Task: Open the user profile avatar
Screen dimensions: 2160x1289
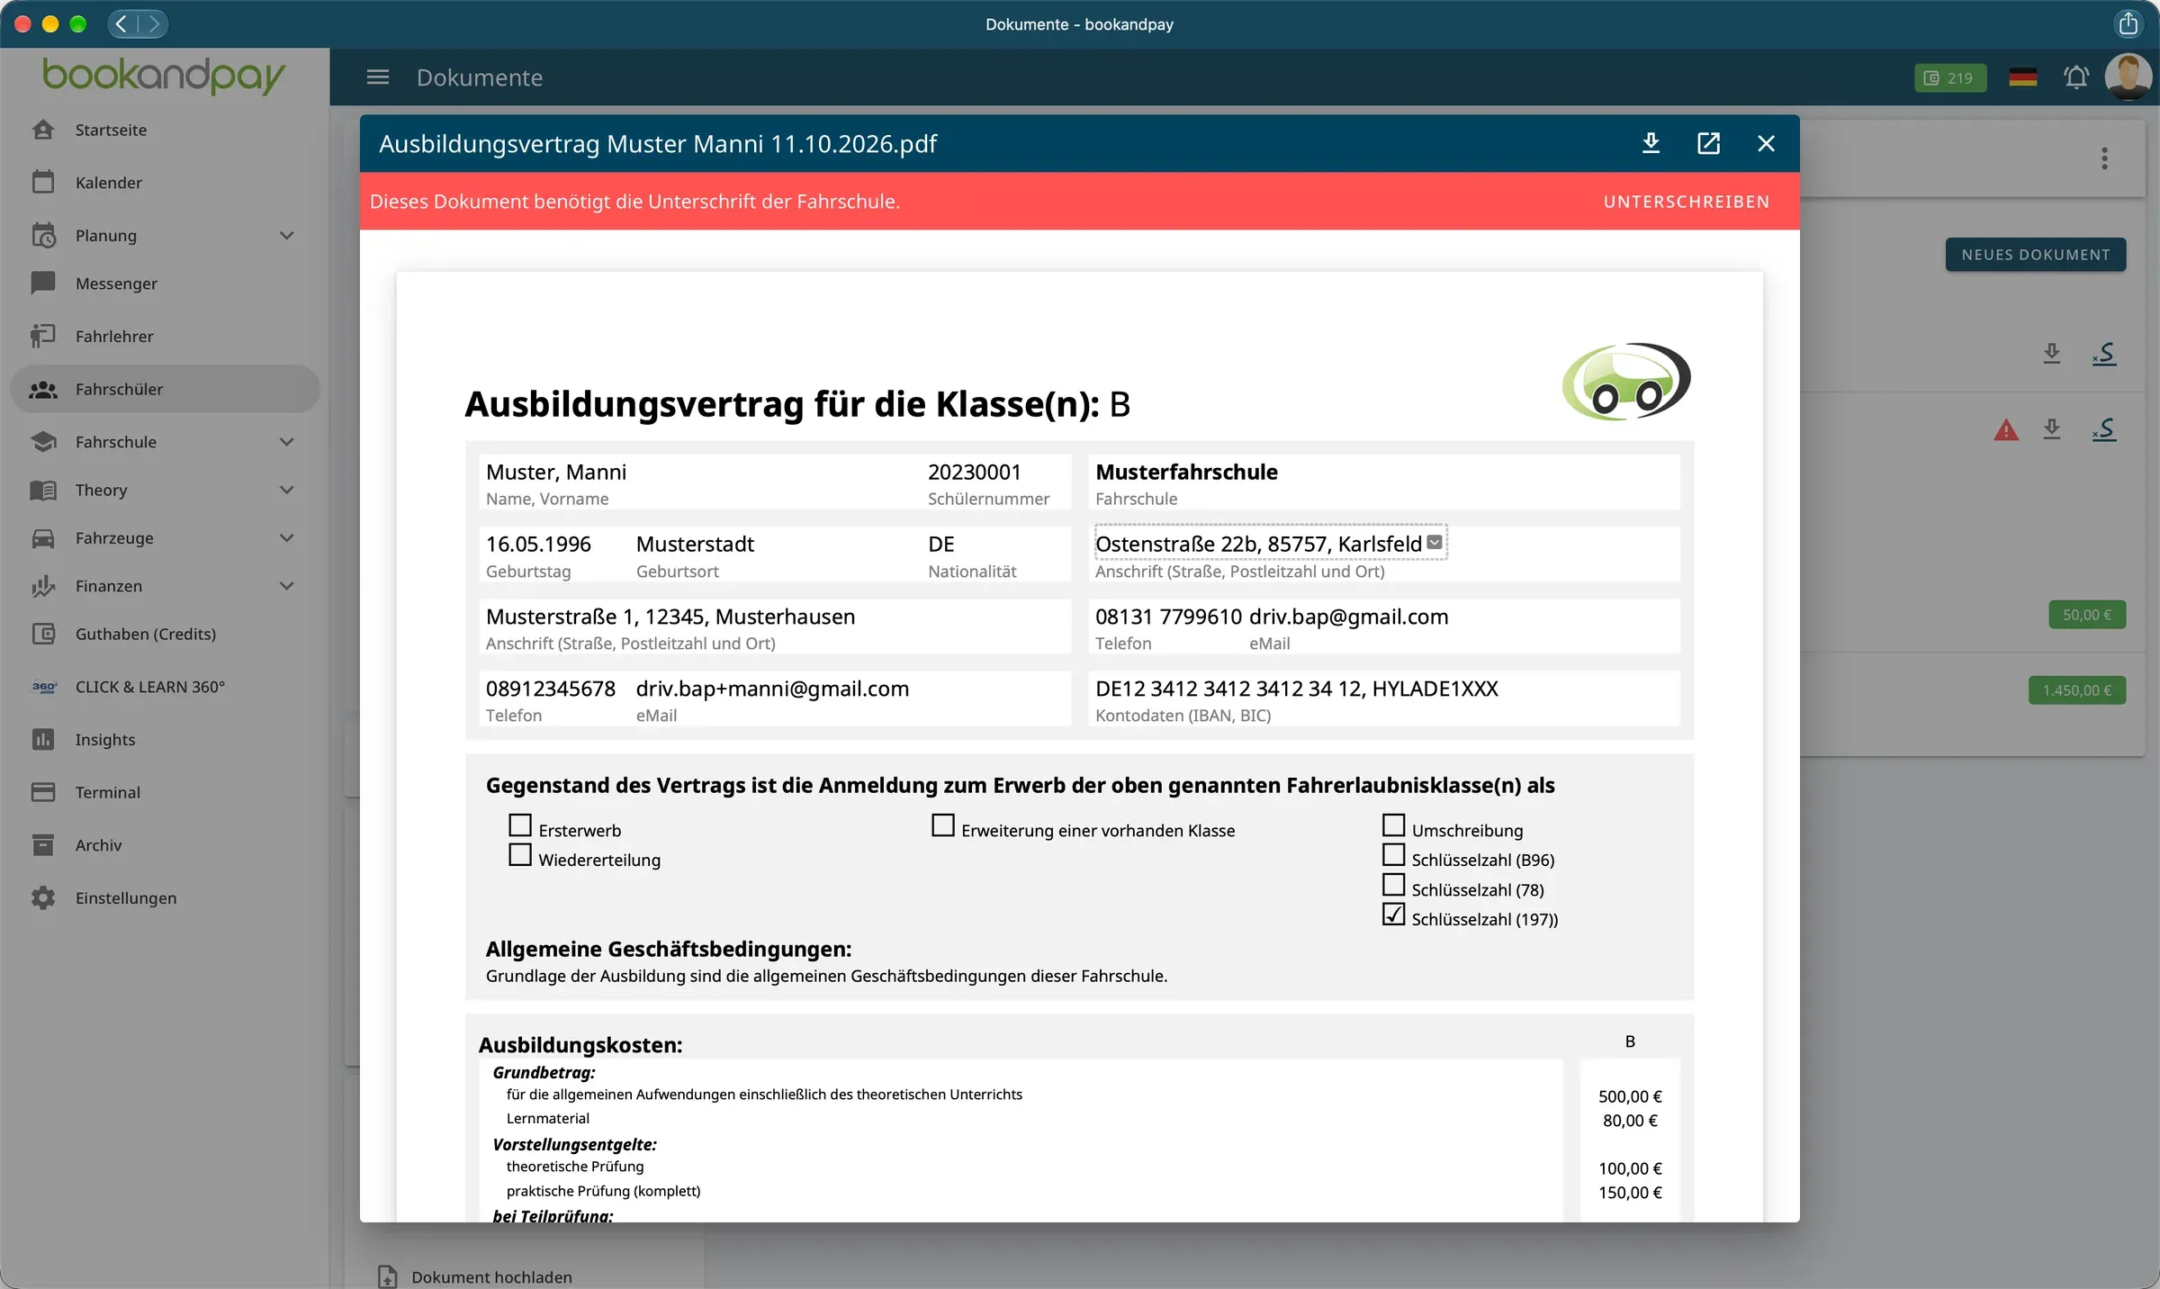Action: pos(2128,77)
